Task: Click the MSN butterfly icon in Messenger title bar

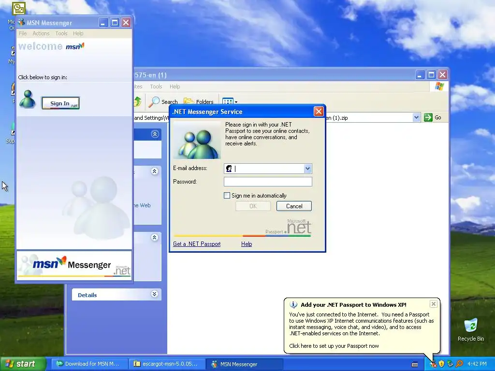Action: point(21,23)
